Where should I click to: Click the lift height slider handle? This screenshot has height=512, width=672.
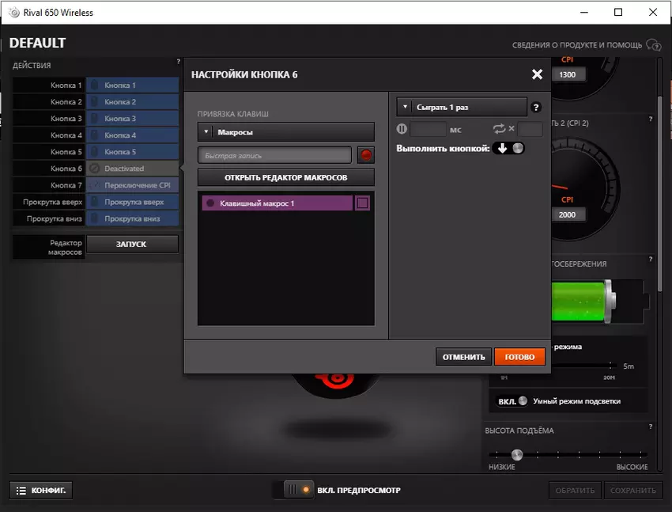[517, 454]
